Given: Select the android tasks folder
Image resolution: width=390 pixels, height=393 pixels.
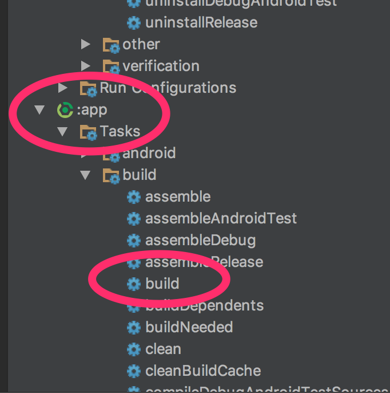Looking at the screenshot, I should [149, 154].
